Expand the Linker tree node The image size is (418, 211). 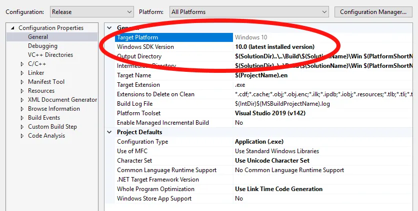pyautogui.click(x=22, y=73)
